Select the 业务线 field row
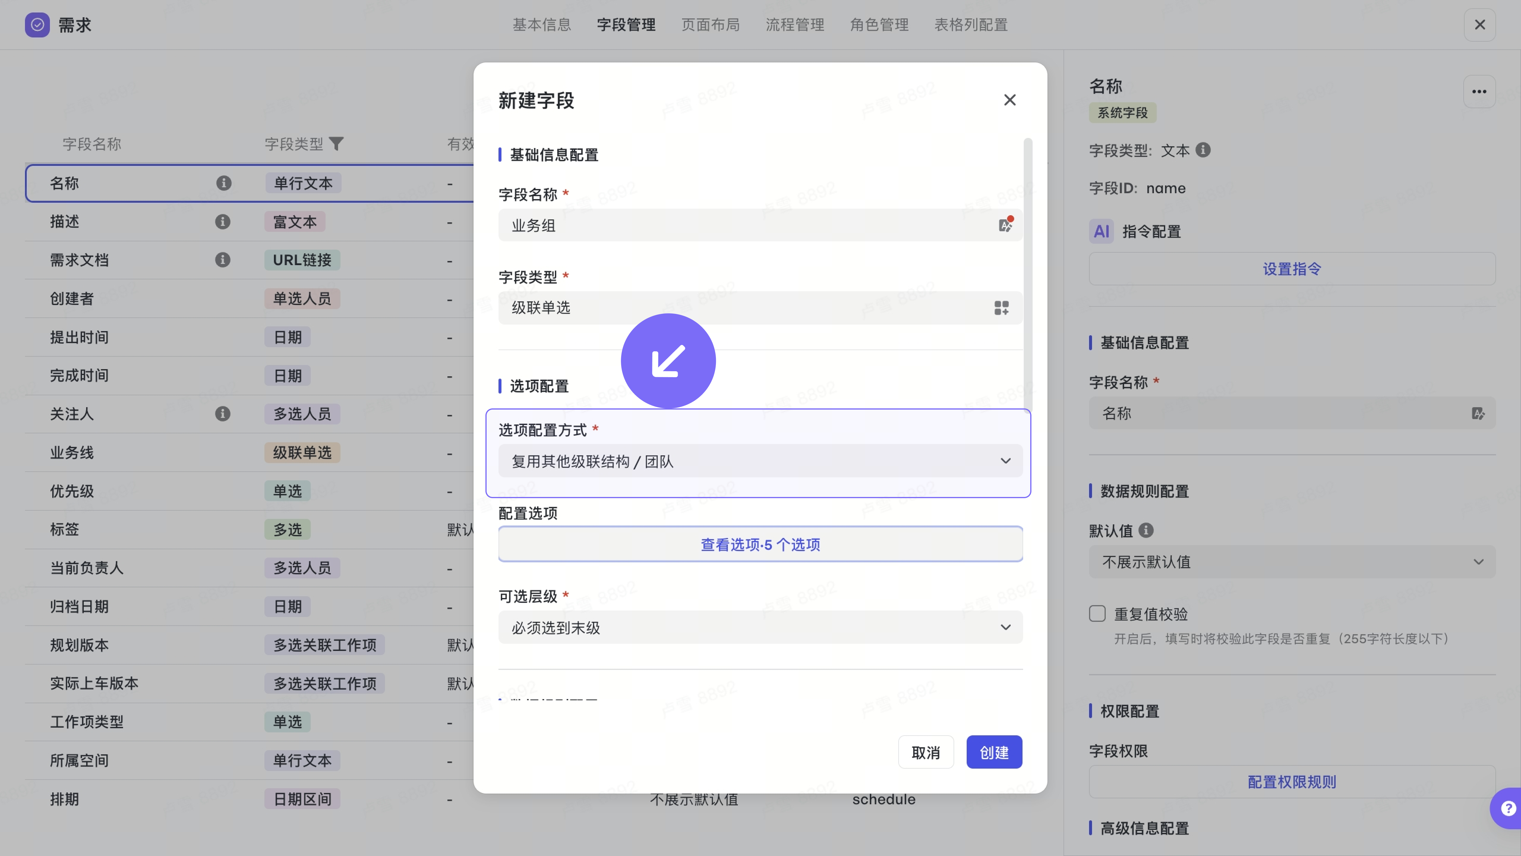The width and height of the screenshot is (1521, 856). coord(249,452)
